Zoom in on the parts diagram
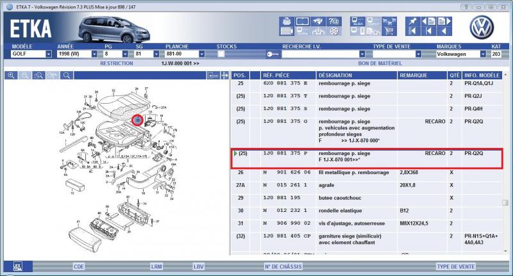The image size is (513, 276). click(11, 76)
